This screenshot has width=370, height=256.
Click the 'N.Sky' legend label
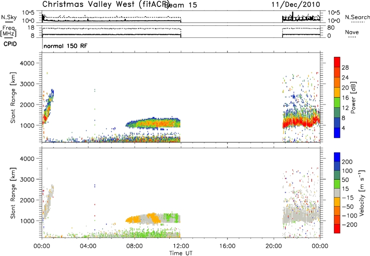[x=9, y=17]
